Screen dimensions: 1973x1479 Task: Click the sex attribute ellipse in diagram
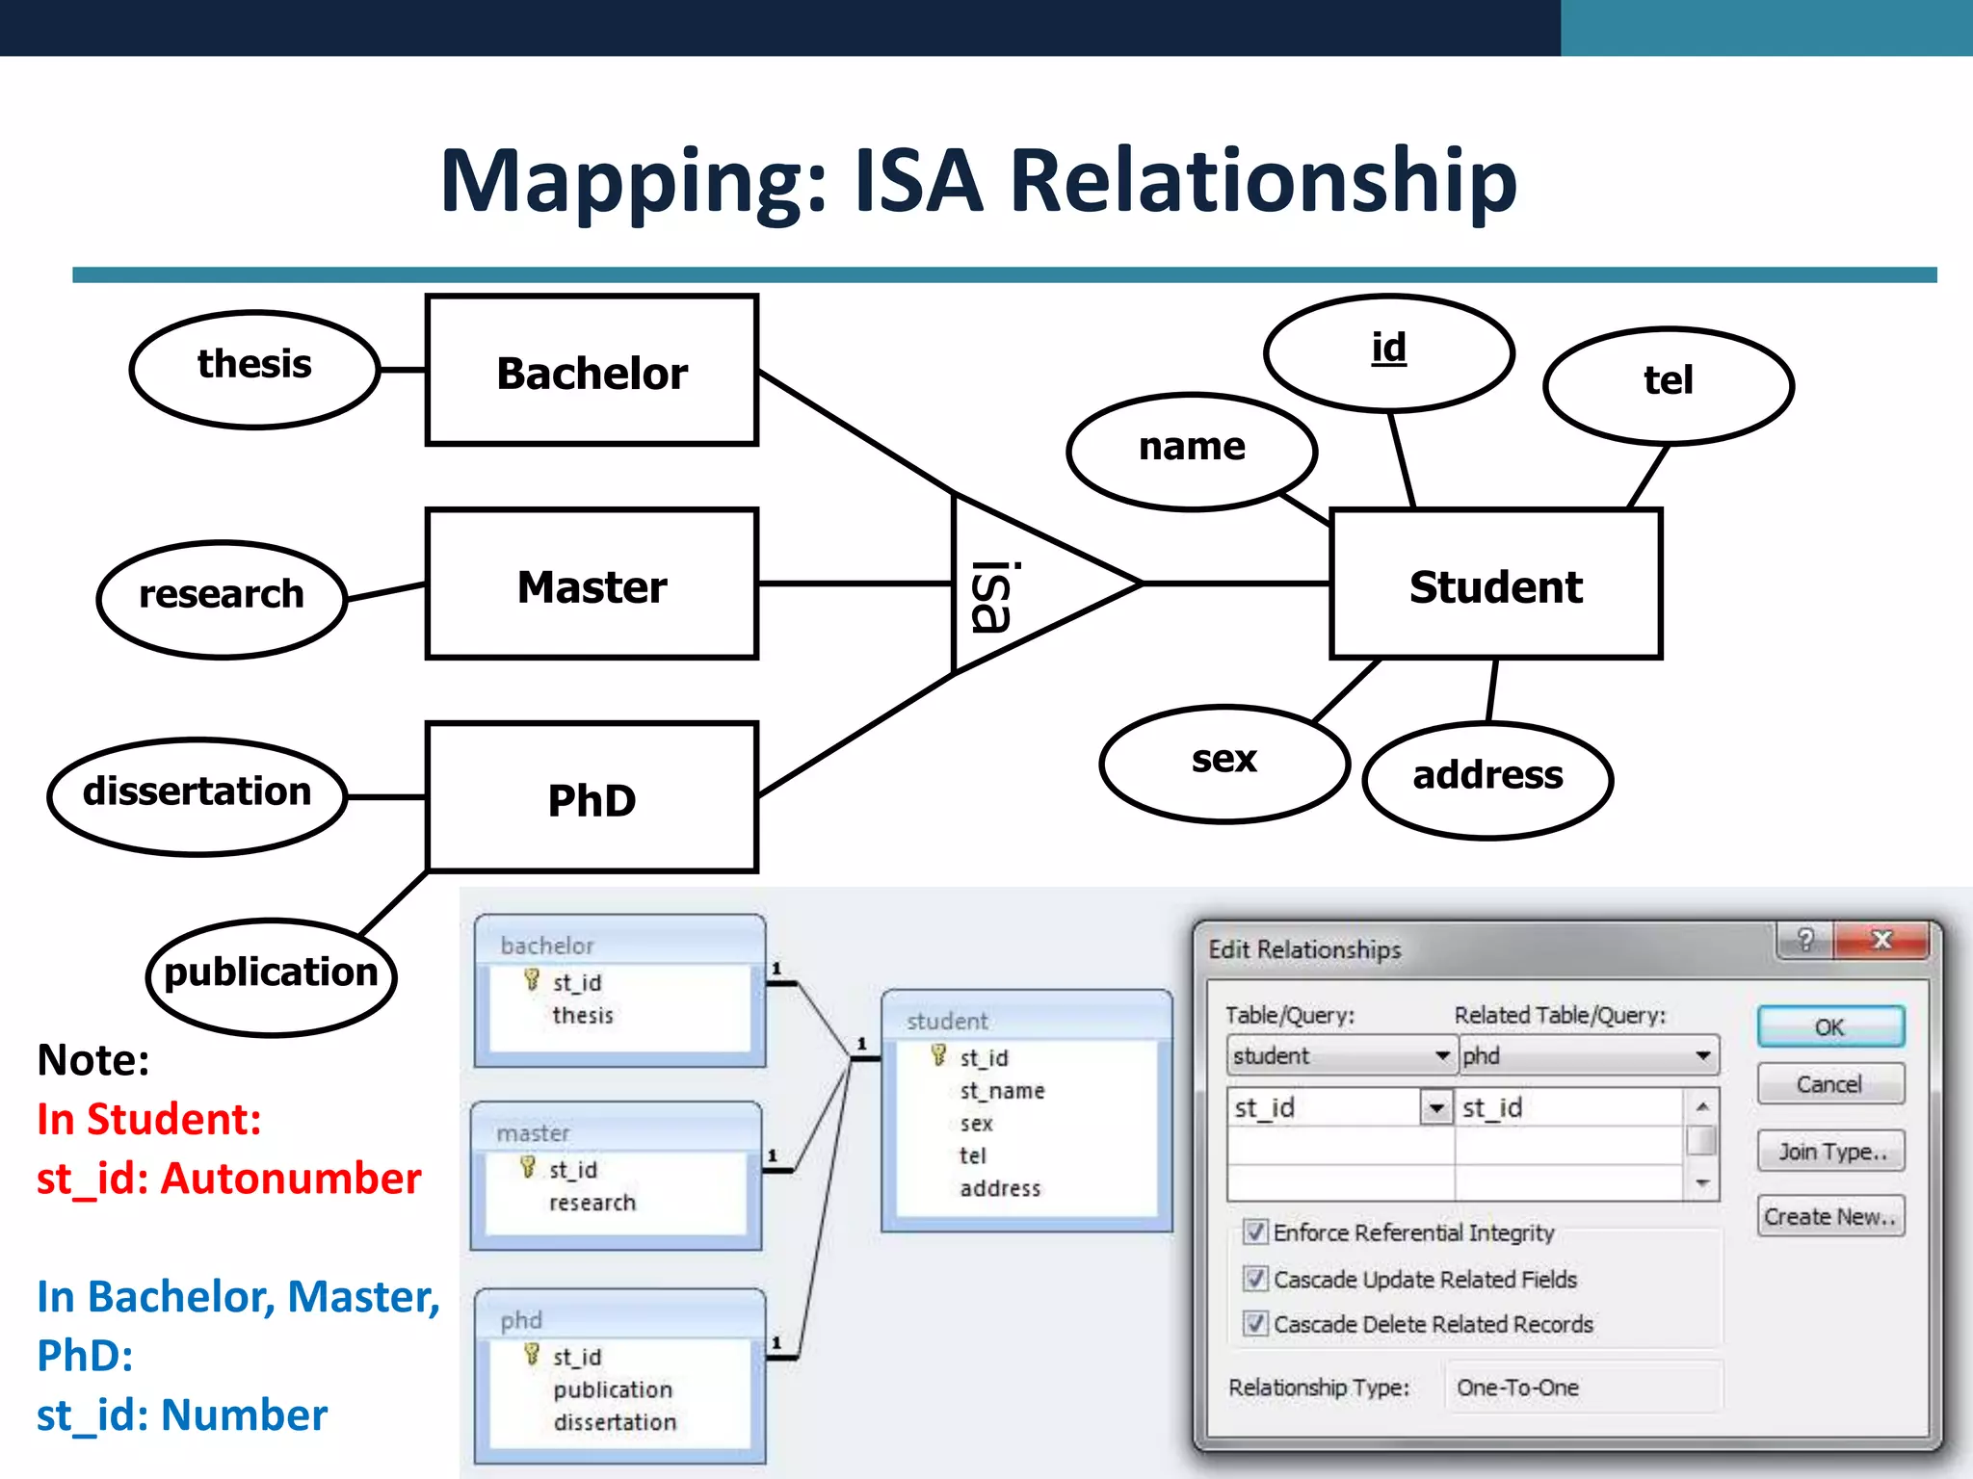[1224, 765]
